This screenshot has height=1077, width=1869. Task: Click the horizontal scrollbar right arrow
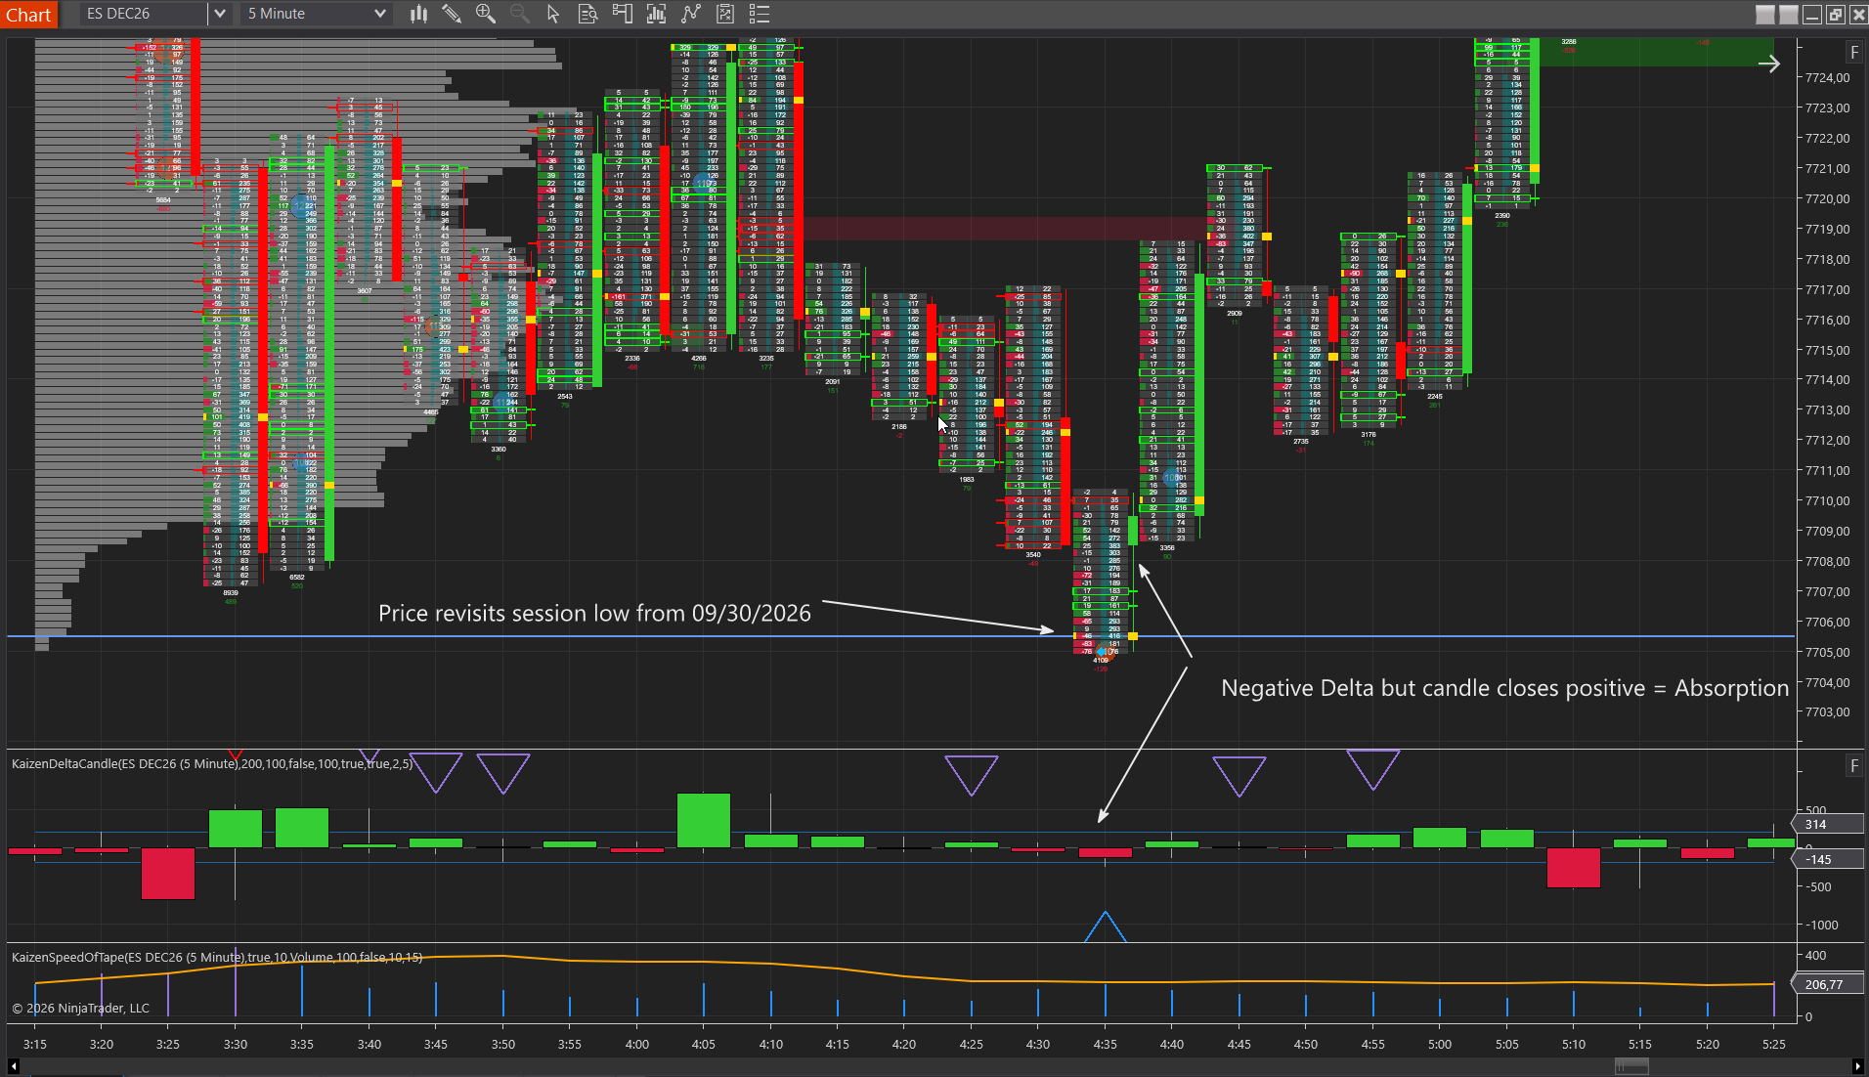tap(1857, 1066)
